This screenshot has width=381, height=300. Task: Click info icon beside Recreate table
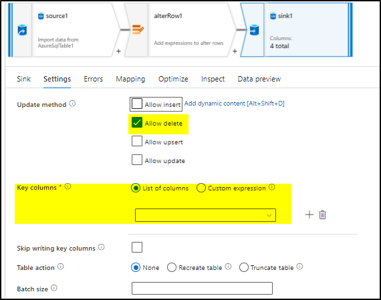pos(228,267)
